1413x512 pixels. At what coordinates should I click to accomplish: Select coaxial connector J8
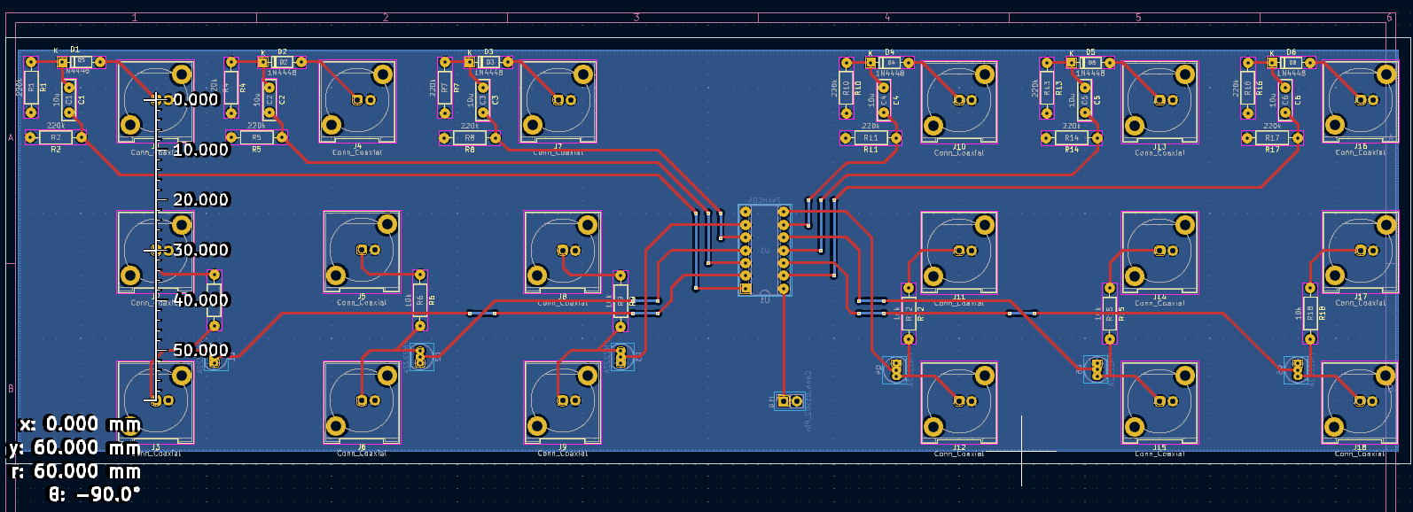click(562, 252)
